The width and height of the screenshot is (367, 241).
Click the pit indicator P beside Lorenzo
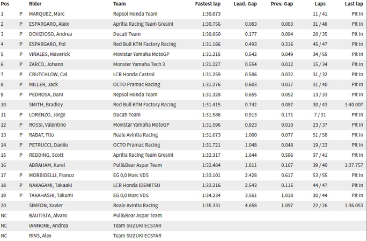[x=21, y=114]
